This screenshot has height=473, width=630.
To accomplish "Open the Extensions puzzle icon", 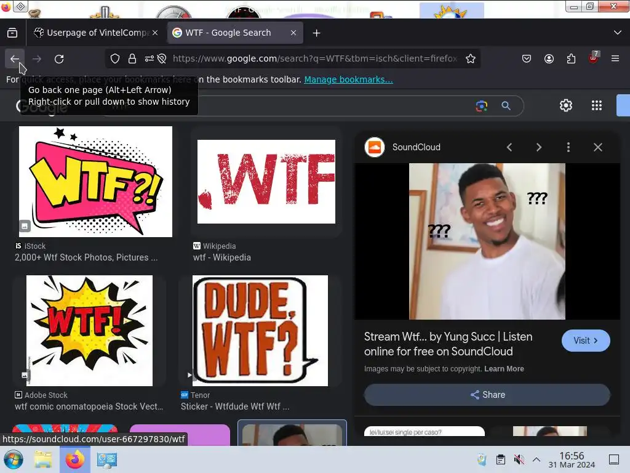I will pos(571,59).
